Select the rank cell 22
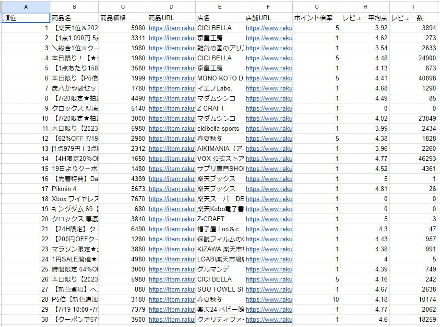This screenshot has height=327, width=440. pos(26,239)
